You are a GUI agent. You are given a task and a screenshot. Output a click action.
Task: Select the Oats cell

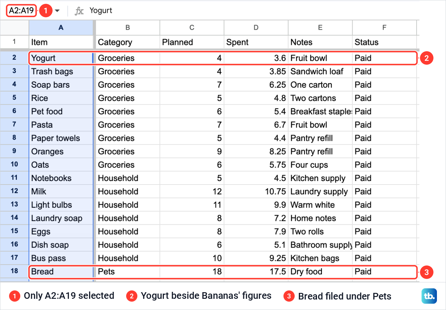[61, 165]
